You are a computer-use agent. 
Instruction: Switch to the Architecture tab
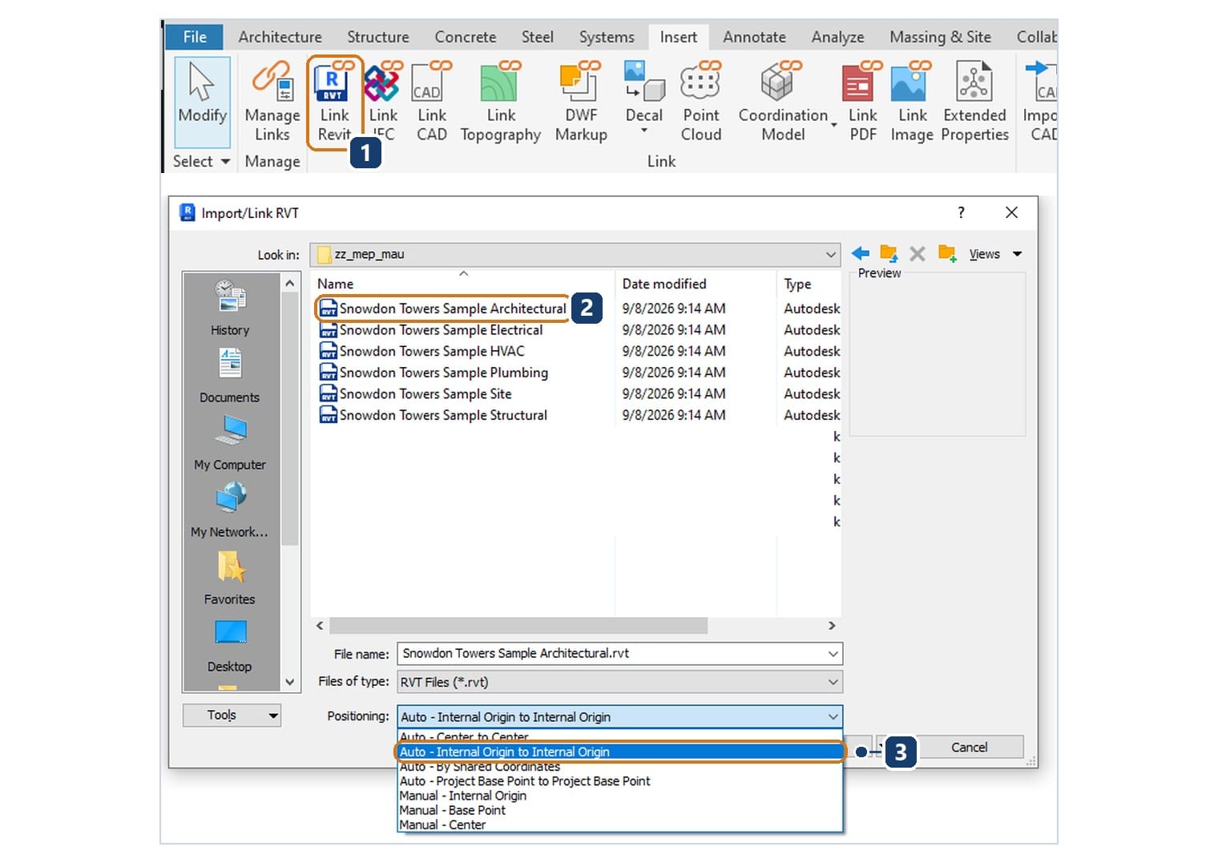[x=280, y=37]
